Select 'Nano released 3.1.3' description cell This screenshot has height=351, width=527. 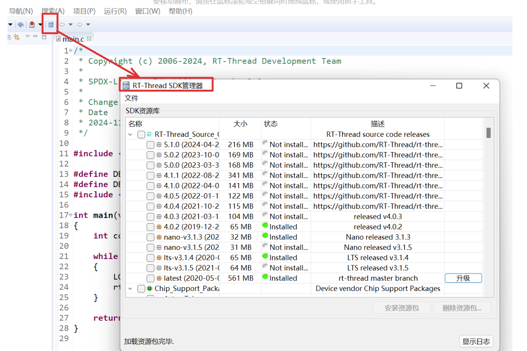click(x=378, y=237)
